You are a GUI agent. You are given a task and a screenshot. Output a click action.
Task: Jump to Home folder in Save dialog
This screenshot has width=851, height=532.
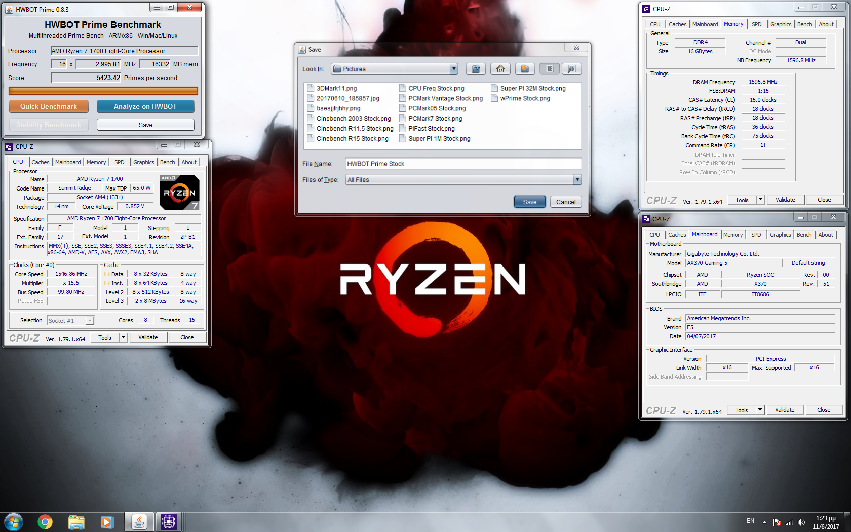click(500, 69)
